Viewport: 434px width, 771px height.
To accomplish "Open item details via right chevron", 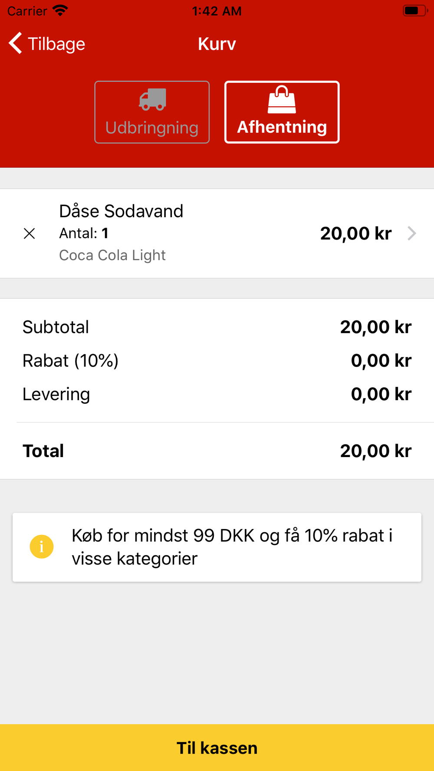I will (412, 233).
